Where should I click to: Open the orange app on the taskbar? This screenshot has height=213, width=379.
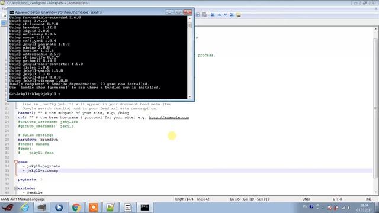(x=94, y=208)
